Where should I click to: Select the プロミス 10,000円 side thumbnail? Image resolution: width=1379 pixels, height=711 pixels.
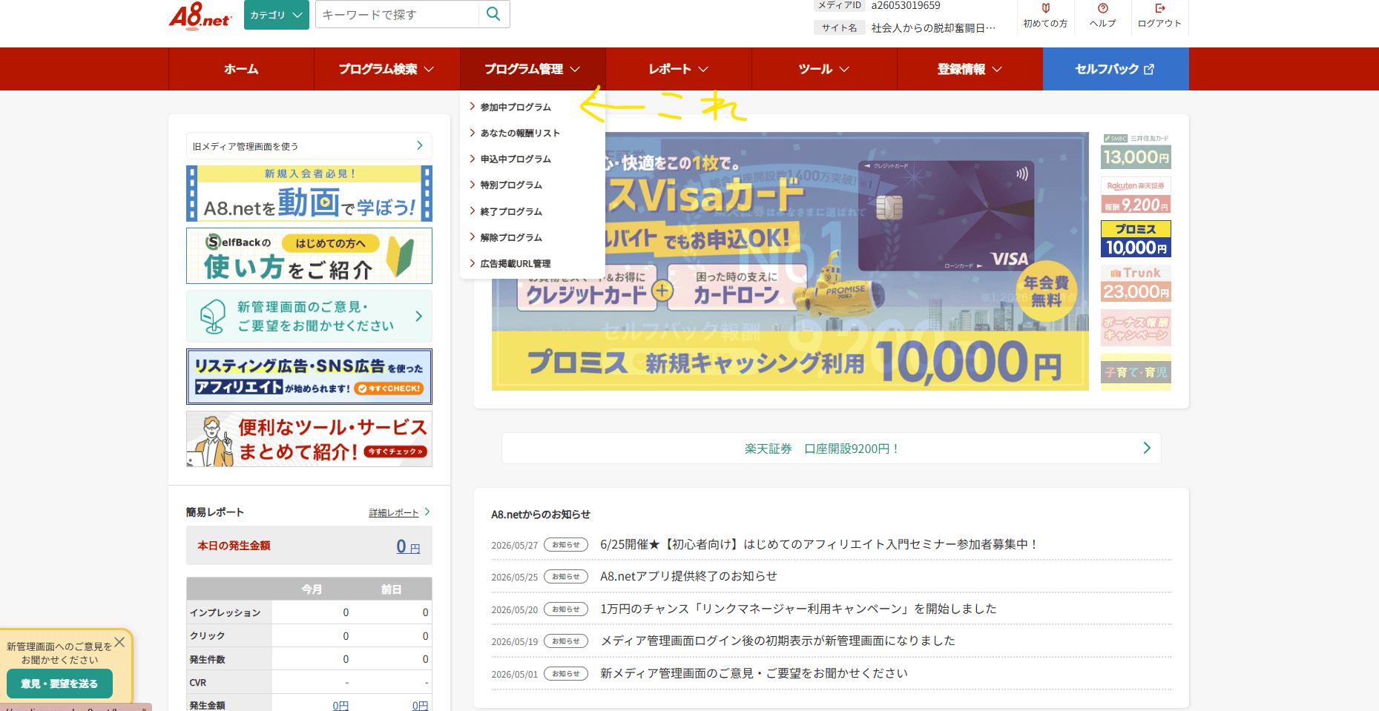tap(1136, 239)
